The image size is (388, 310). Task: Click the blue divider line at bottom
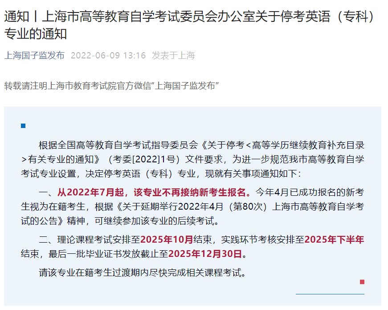pyautogui.click(x=330, y=294)
